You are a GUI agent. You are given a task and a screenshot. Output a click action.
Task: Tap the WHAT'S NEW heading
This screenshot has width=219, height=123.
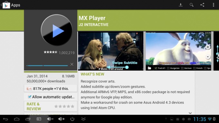pos(92,74)
